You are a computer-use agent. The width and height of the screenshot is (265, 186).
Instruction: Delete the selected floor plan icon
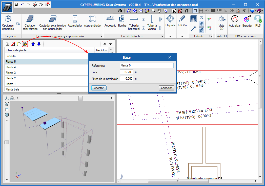[13, 44]
